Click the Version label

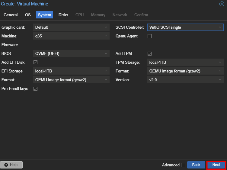pos(123,80)
